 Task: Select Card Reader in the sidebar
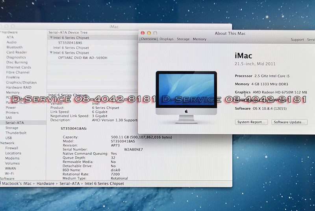tap(17, 52)
